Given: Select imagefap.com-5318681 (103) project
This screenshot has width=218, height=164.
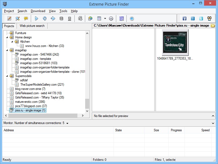Looking at the screenshot, I should click(39, 63).
